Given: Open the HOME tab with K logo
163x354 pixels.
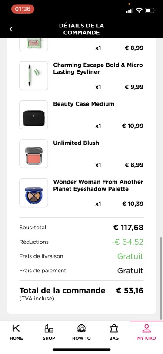Looking at the screenshot, I should 16,332.
